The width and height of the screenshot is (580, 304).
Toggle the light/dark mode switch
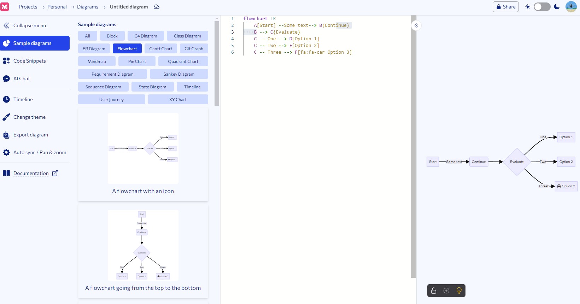[x=542, y=7]
